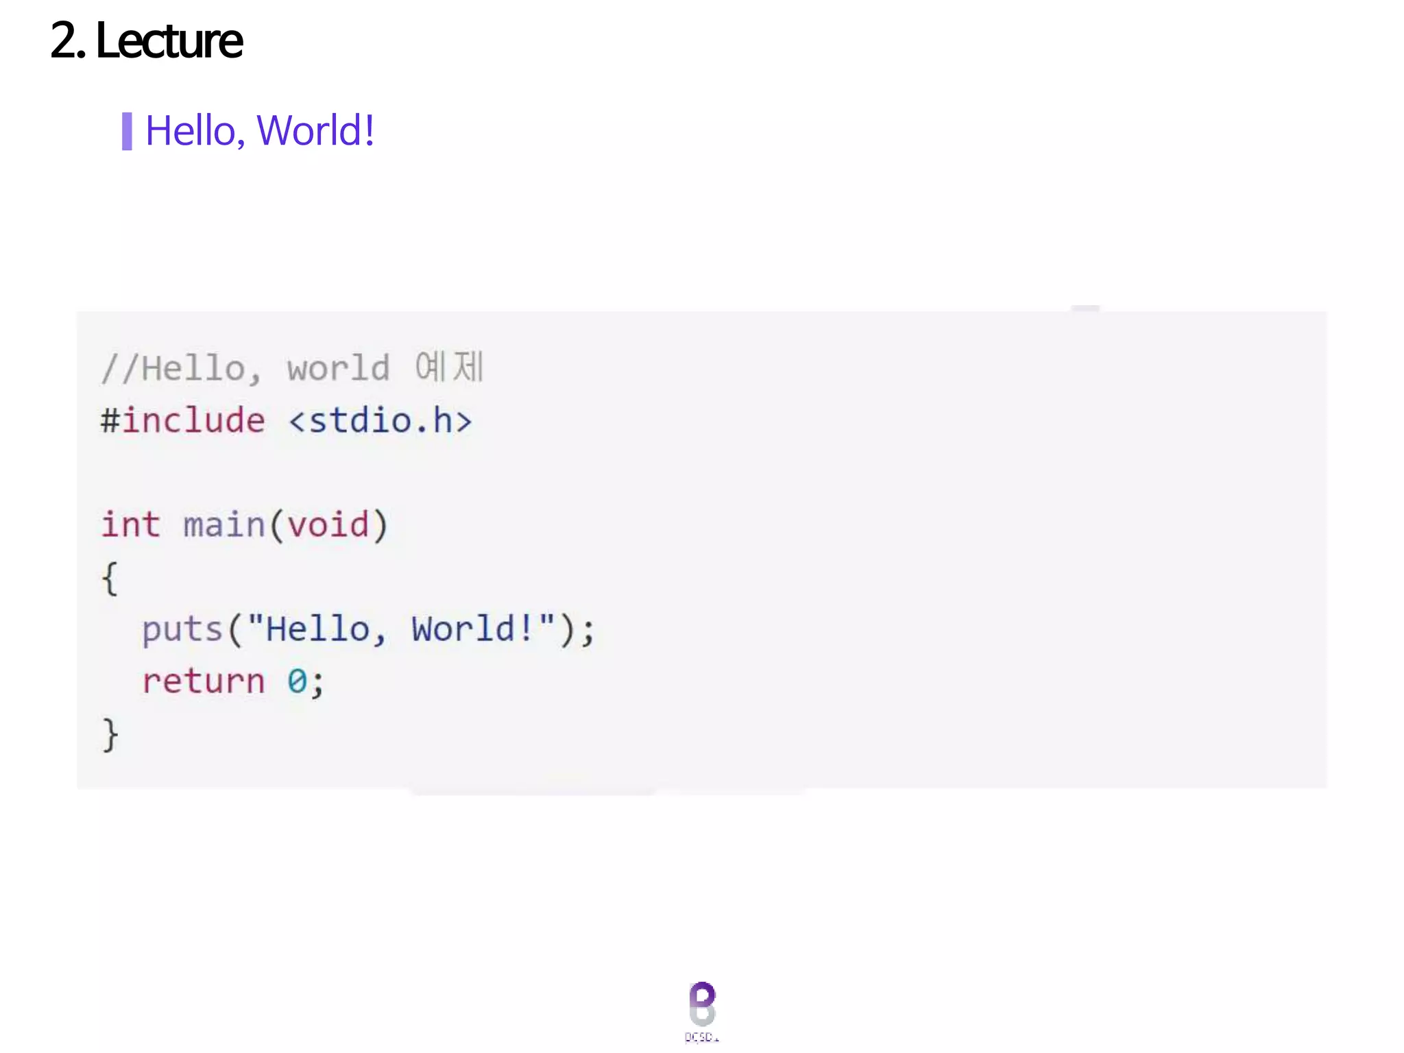
Task: Click the #include keyword in code
Action: coord(183,420)
